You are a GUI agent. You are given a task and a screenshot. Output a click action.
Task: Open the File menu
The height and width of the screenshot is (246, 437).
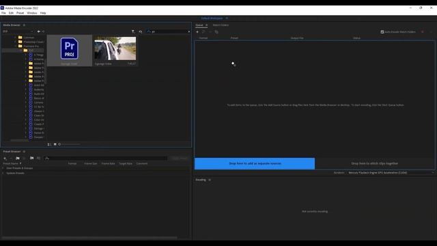(x=3, y=13)
